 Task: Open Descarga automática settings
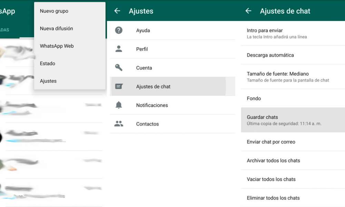(293, 55)
